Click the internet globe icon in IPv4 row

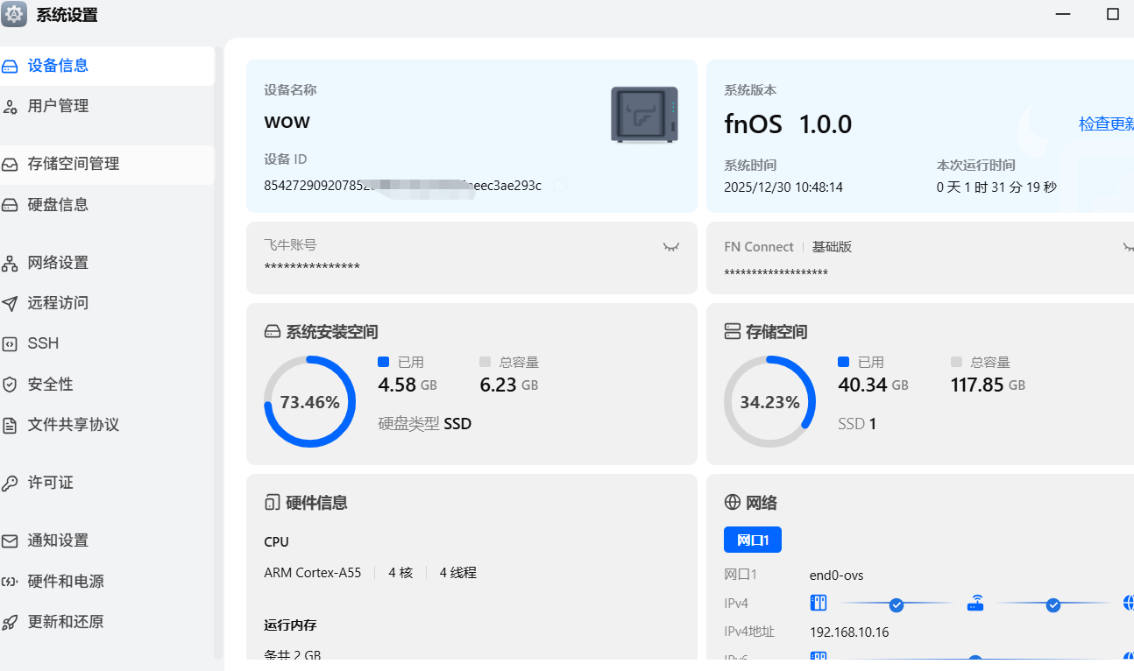(x=1129, y=604)
